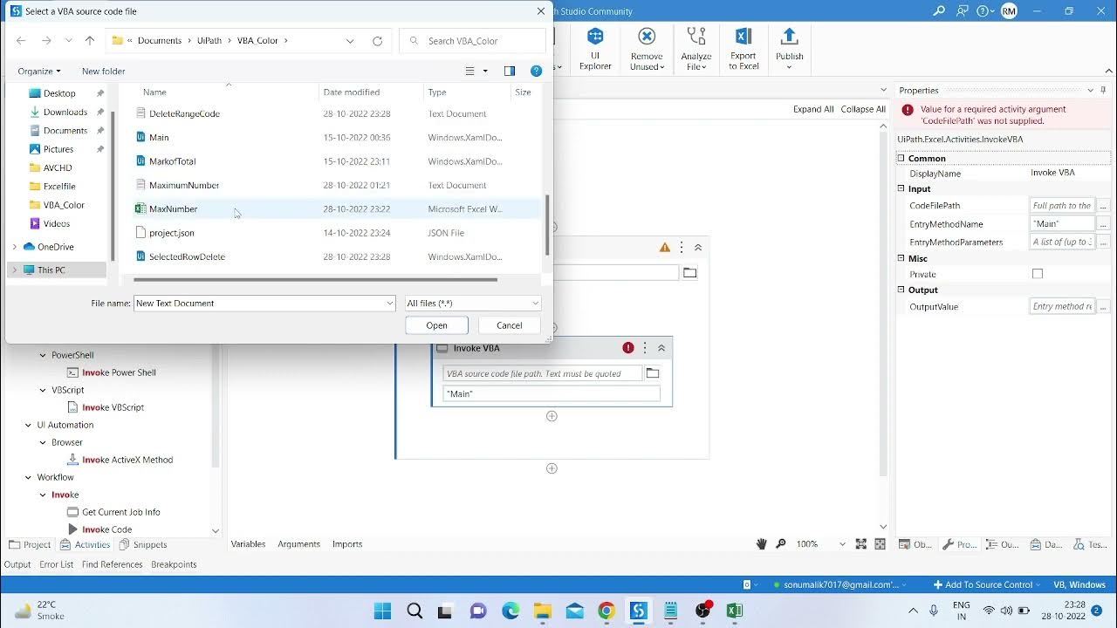
Task: Open the Variables tab in designer
Action: click(248, 543)
